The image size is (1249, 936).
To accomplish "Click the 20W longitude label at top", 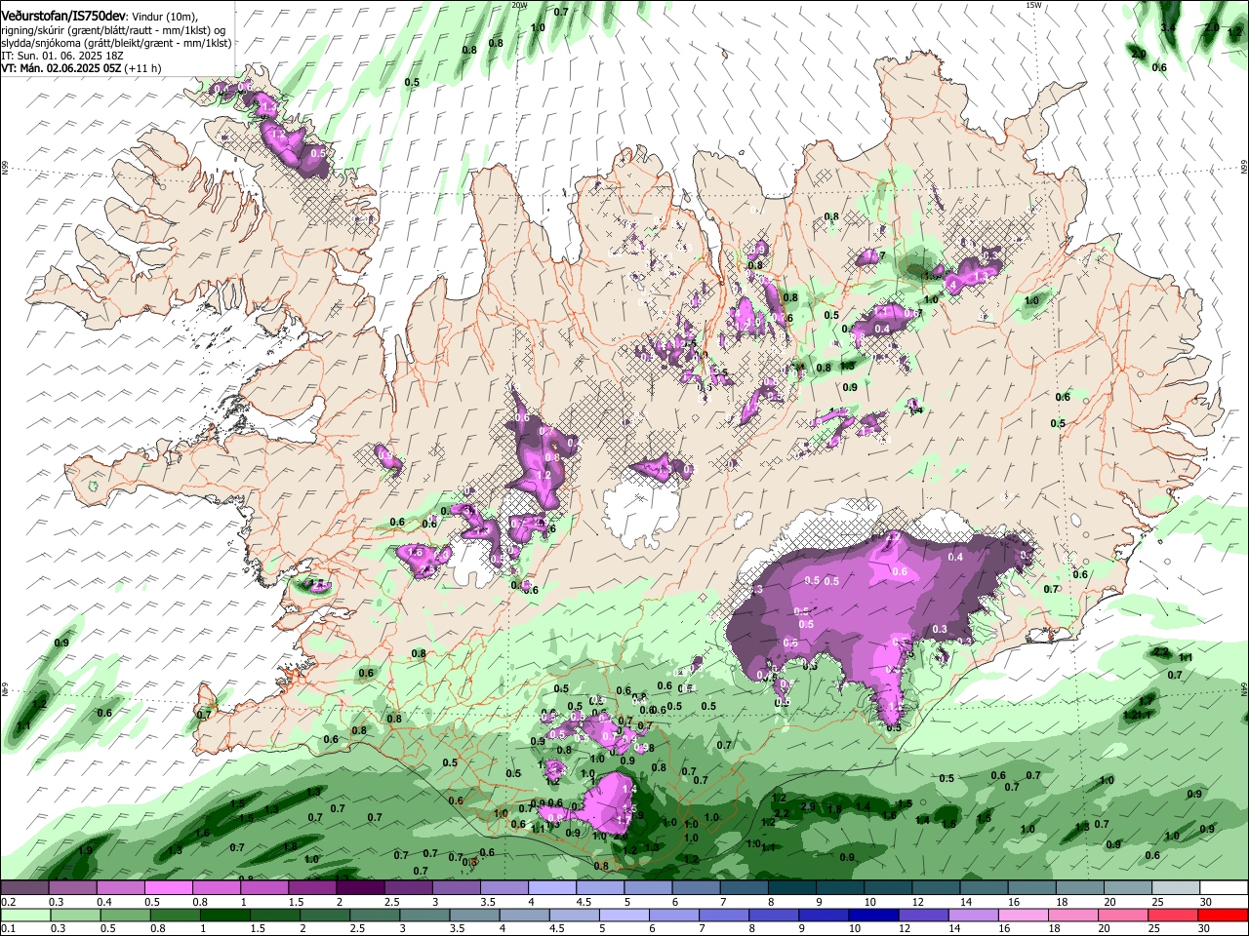I will click(x=519, y=5).
